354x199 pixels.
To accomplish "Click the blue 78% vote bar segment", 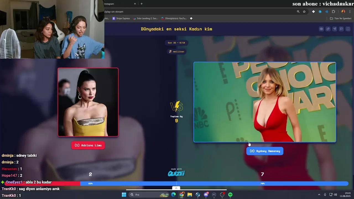I will point(214,184).
